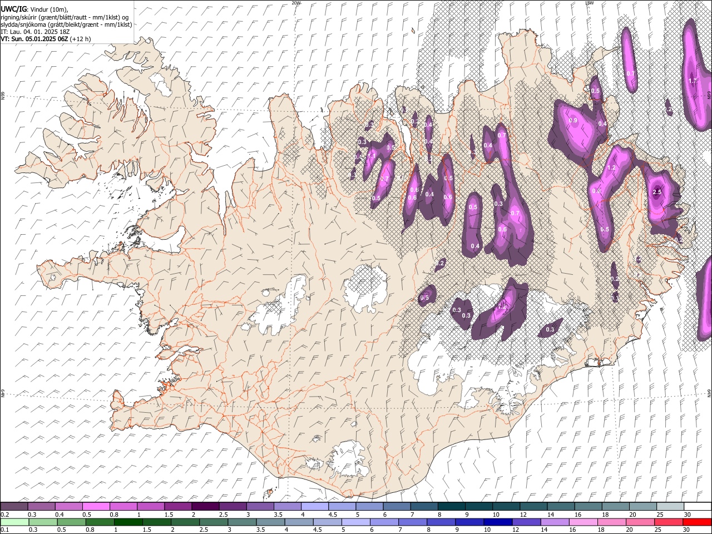Click the '0.1' label in the rain legend
Viewport: 712px width, 534px height.
[x=4, y=530]
